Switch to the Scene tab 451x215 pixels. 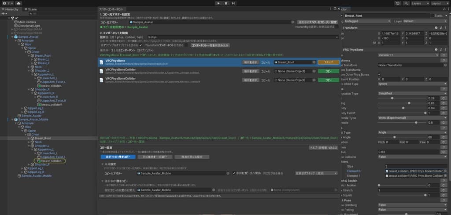tap(30, 9)
